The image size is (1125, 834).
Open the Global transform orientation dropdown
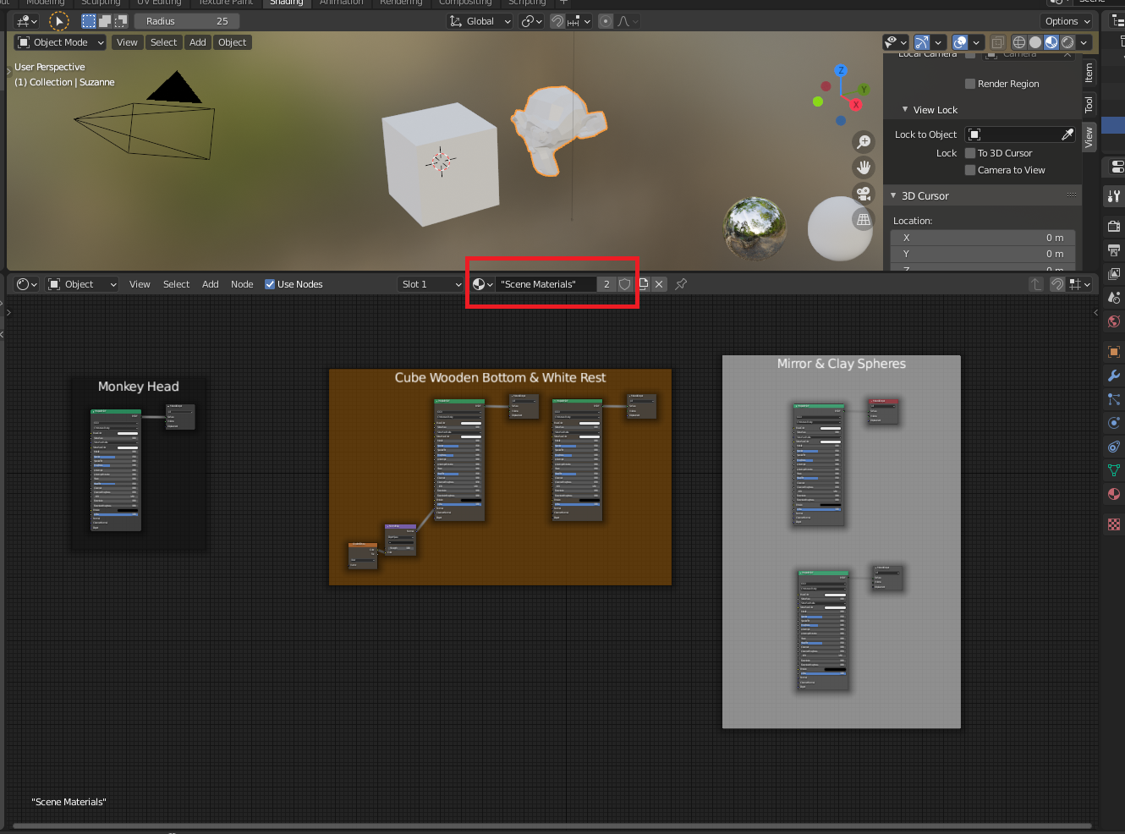(480, 21)
